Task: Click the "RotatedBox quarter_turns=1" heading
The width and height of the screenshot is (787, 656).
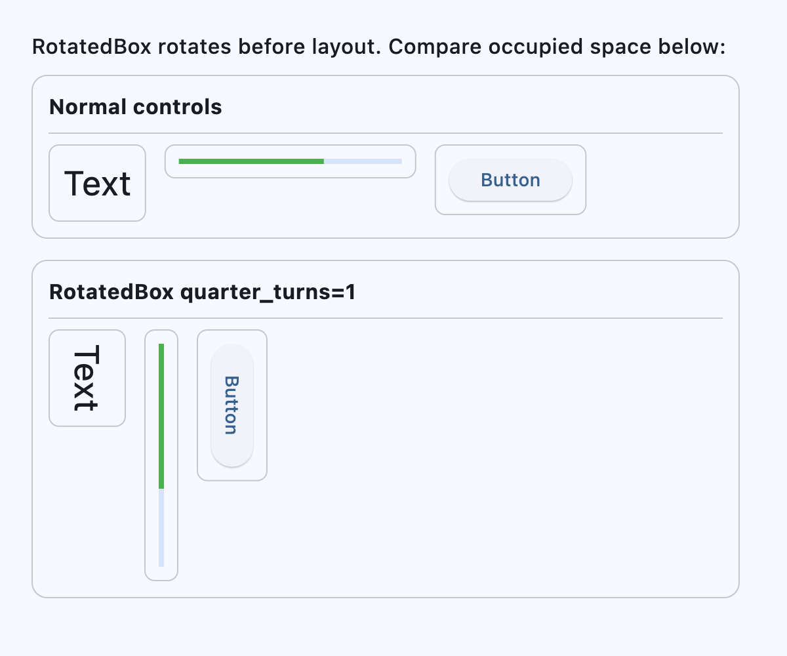Action: (x=202, y=292)
